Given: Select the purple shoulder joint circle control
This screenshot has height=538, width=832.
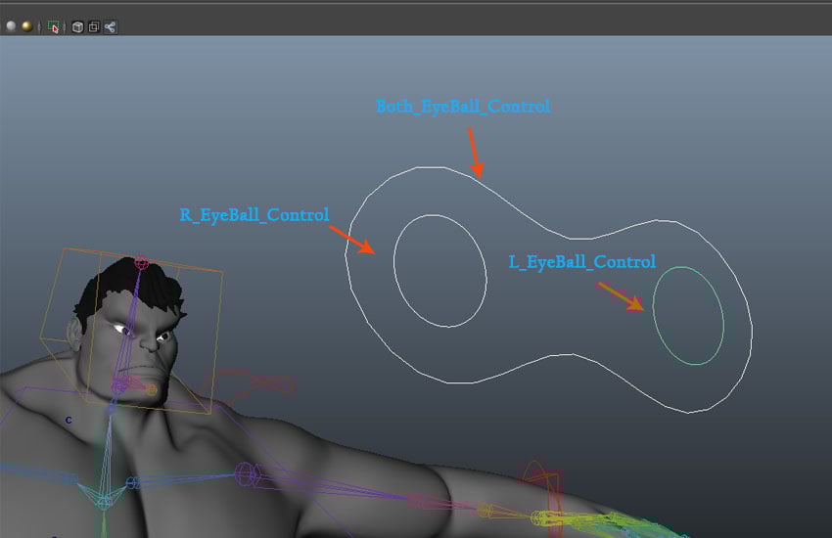Looking at the screenshot, I should click(245, 473).
